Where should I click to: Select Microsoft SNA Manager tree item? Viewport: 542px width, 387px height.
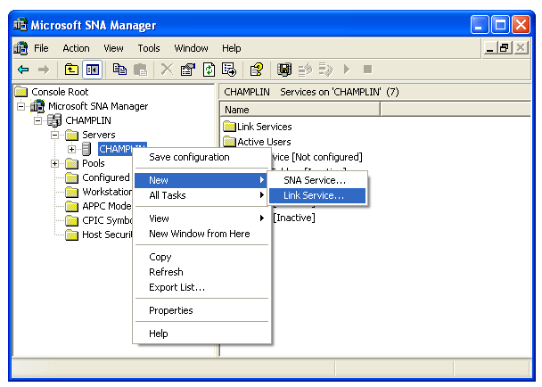click(x=98, y=106)
